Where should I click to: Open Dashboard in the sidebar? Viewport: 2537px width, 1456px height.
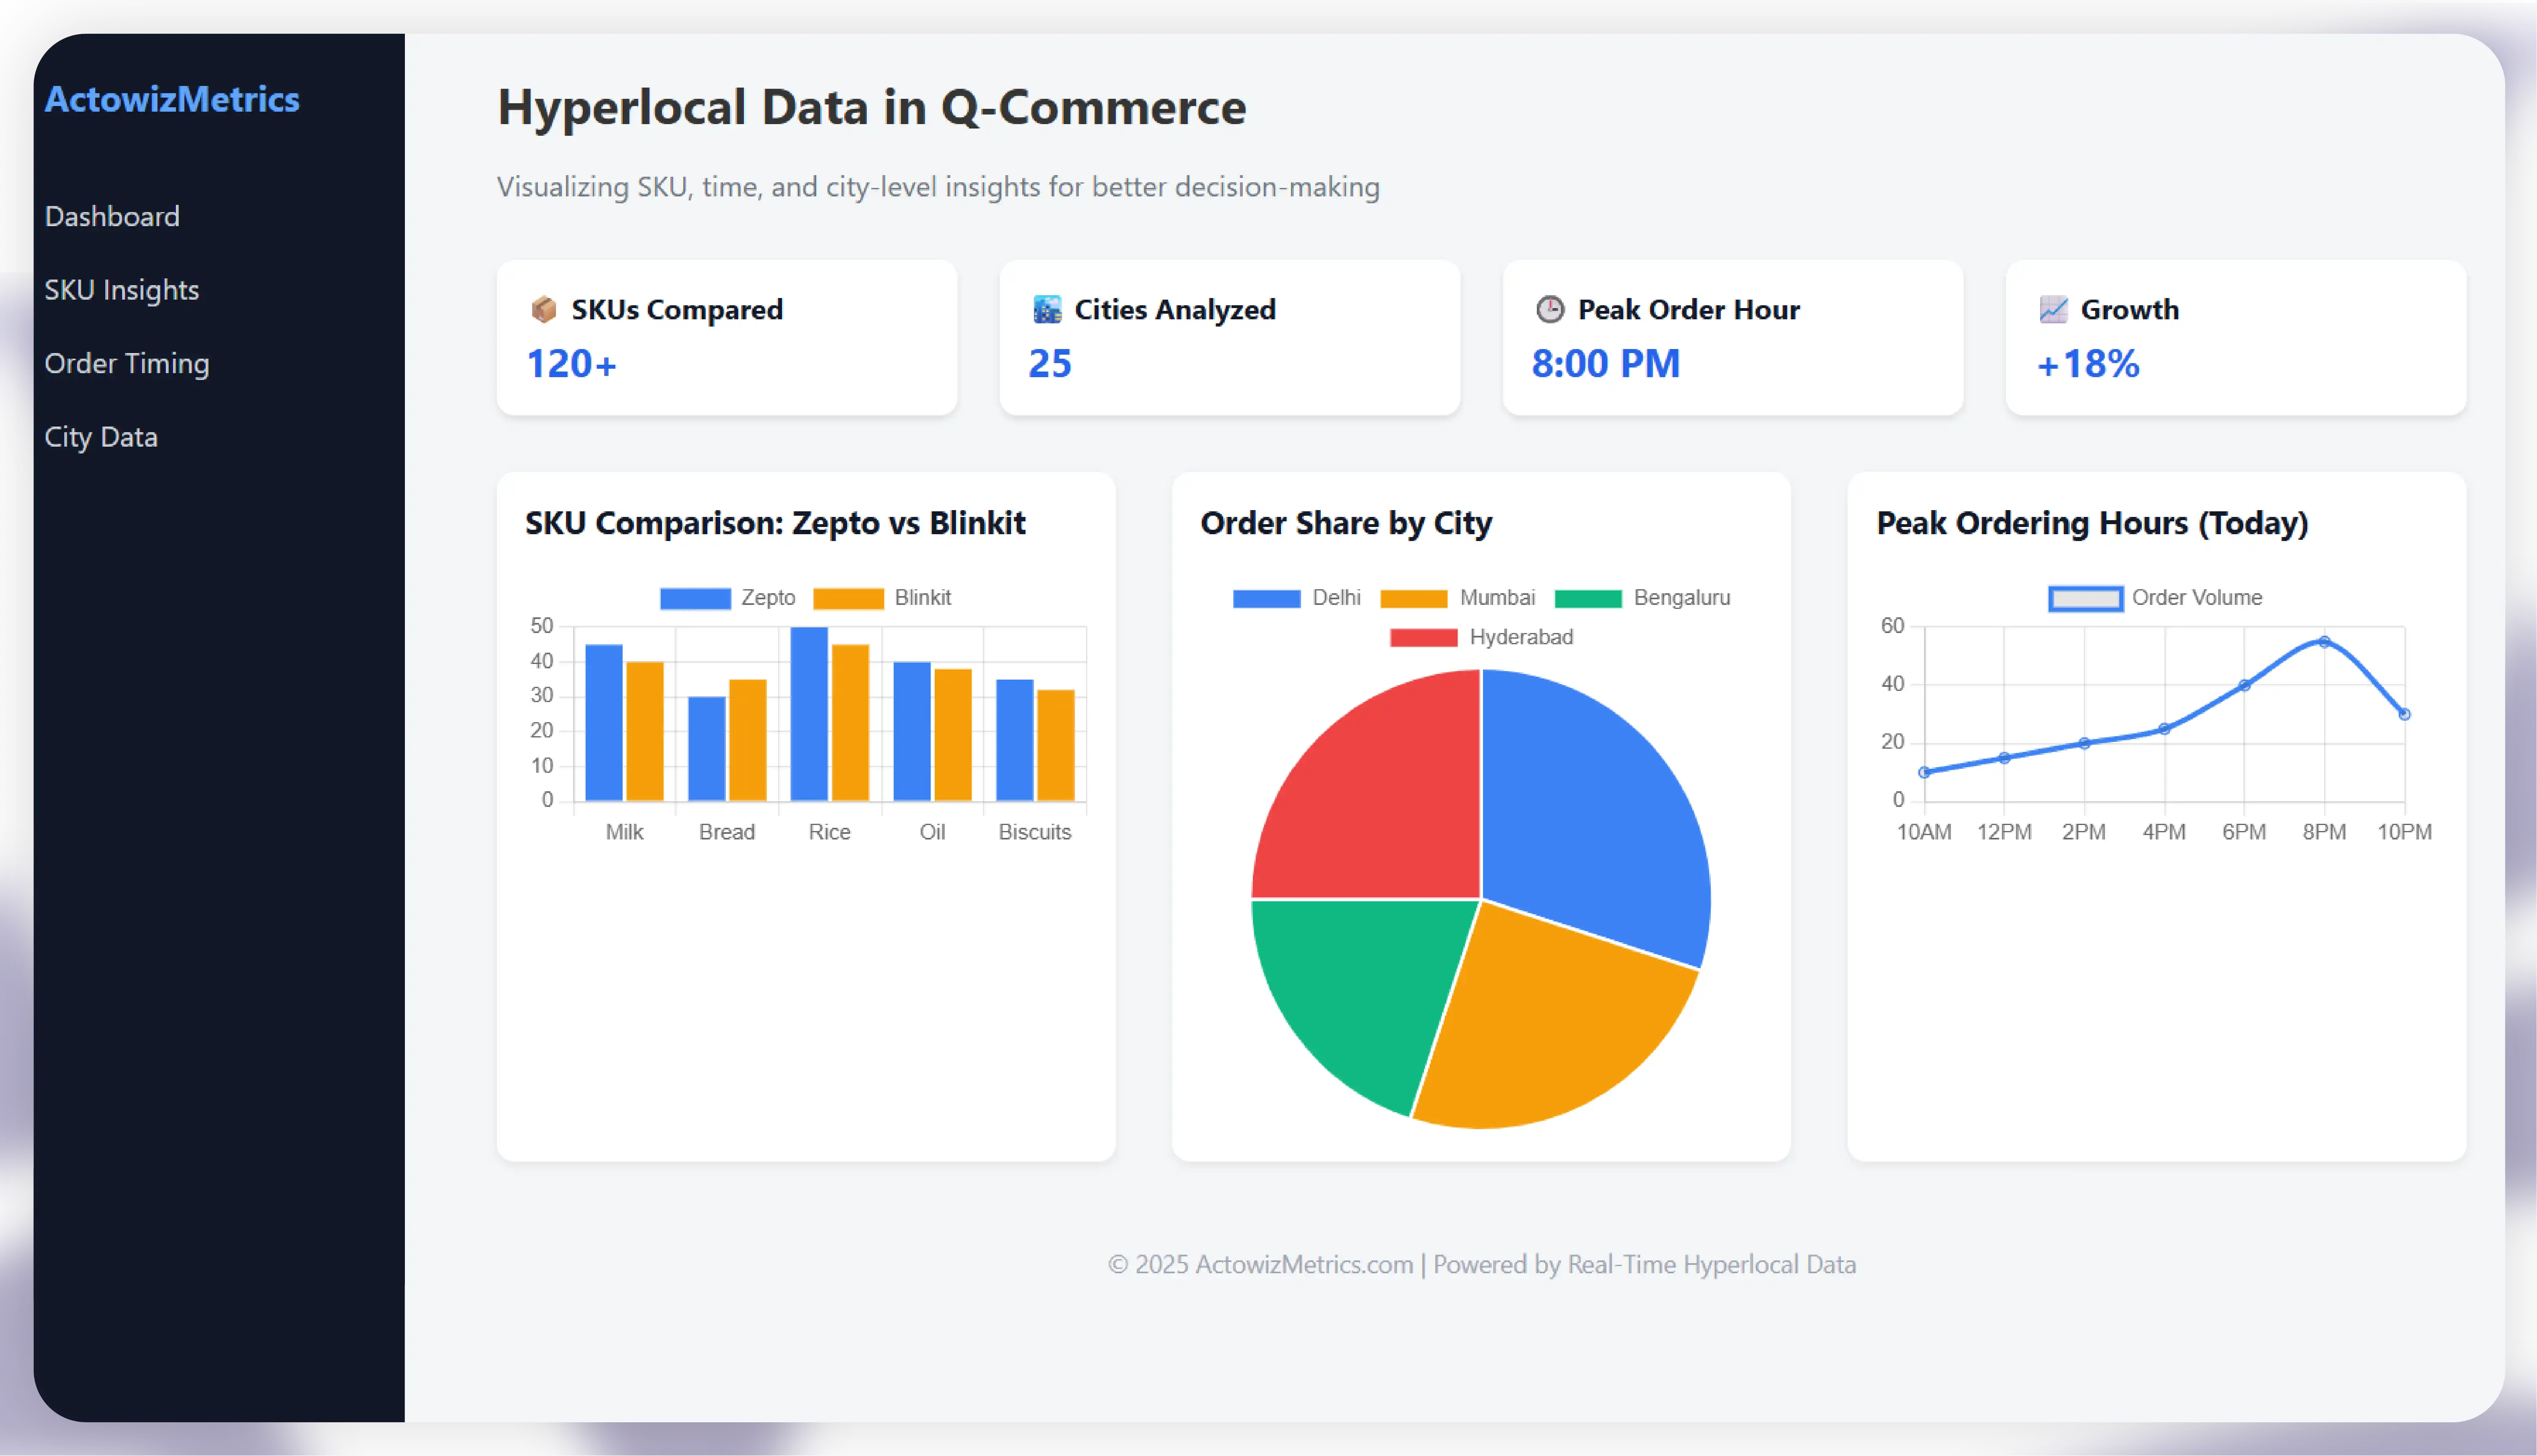pyautogui.click(x=112, y=216)
